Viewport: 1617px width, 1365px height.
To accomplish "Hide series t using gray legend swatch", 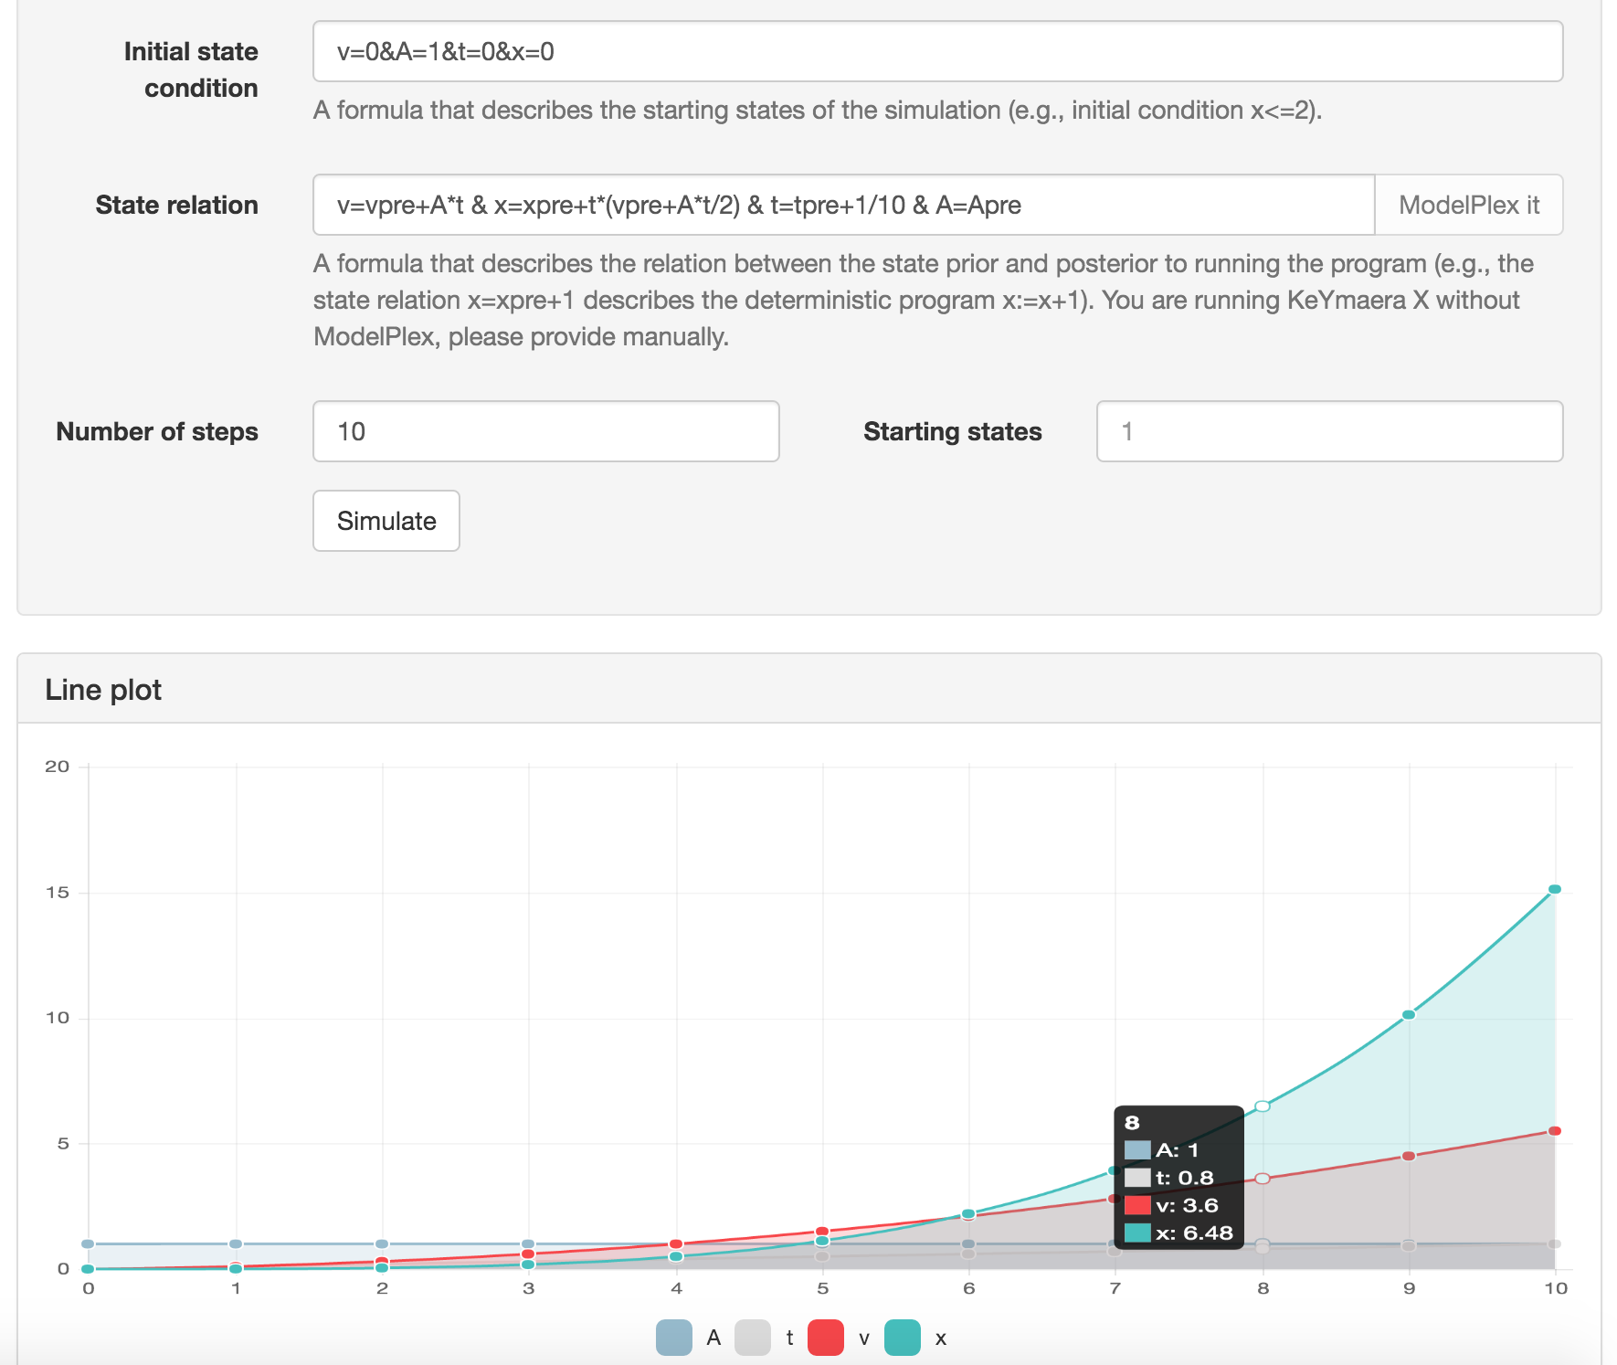I will pos(753,1339).
